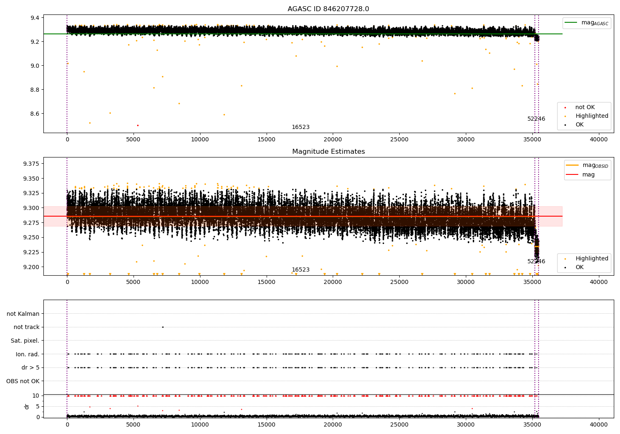Click the orange mag OBSID legend line
Image resolution: width=620 pixels, height=434 pixels.
[x=572, y=165]
